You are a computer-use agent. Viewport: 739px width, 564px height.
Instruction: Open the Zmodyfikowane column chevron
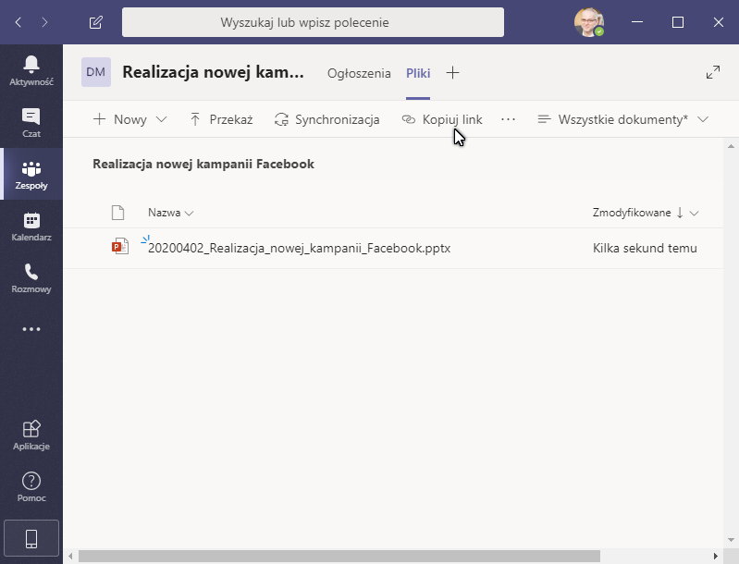pyautogui.click(x=694, y=213)
